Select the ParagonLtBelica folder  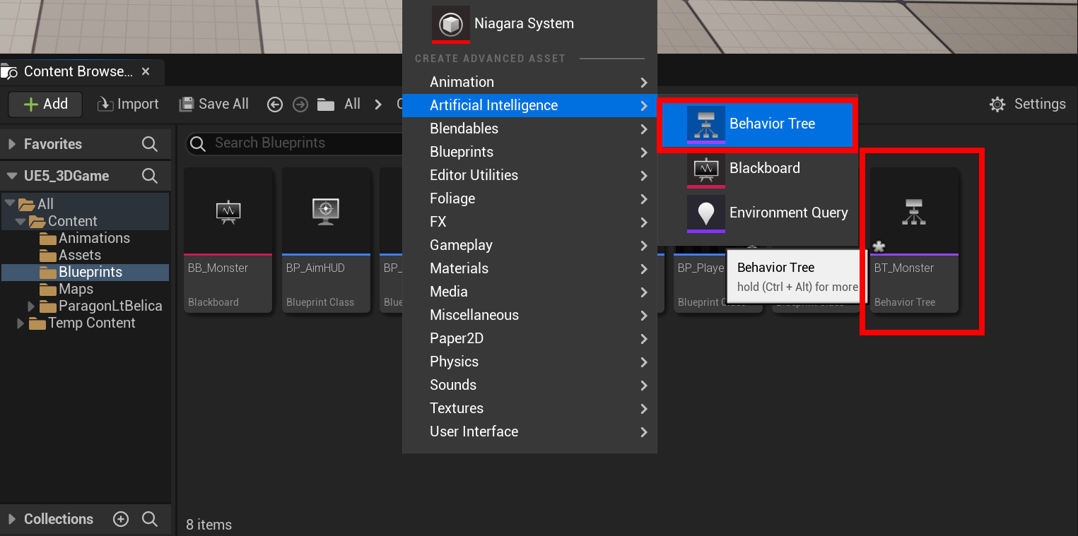(110, 306)
